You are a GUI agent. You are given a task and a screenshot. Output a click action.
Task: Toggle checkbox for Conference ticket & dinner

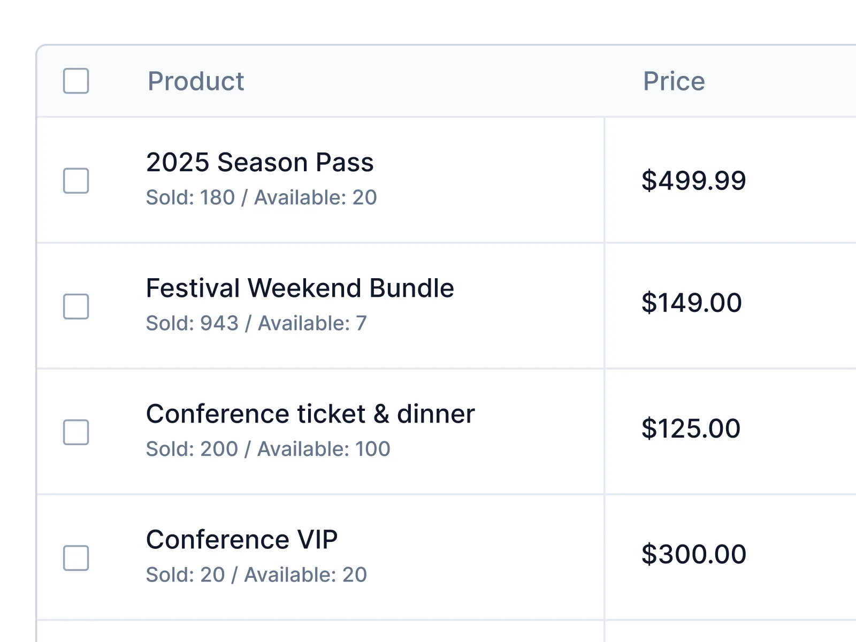click(76, 432)
